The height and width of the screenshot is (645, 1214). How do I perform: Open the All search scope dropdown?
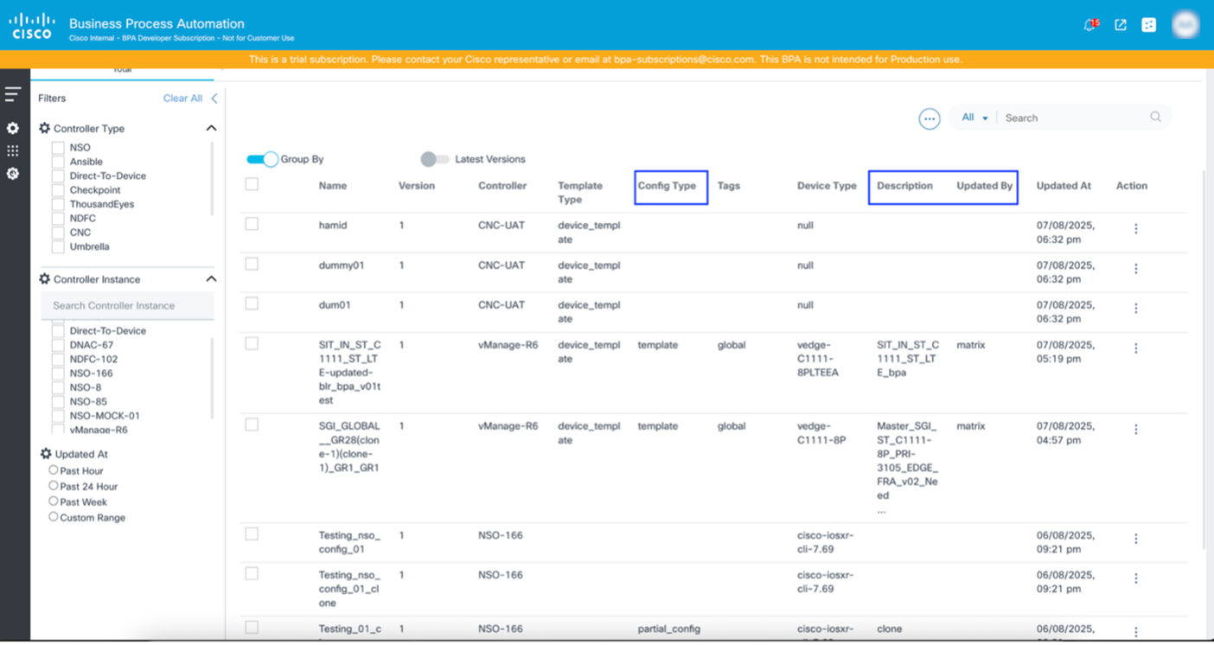(974, 118)
